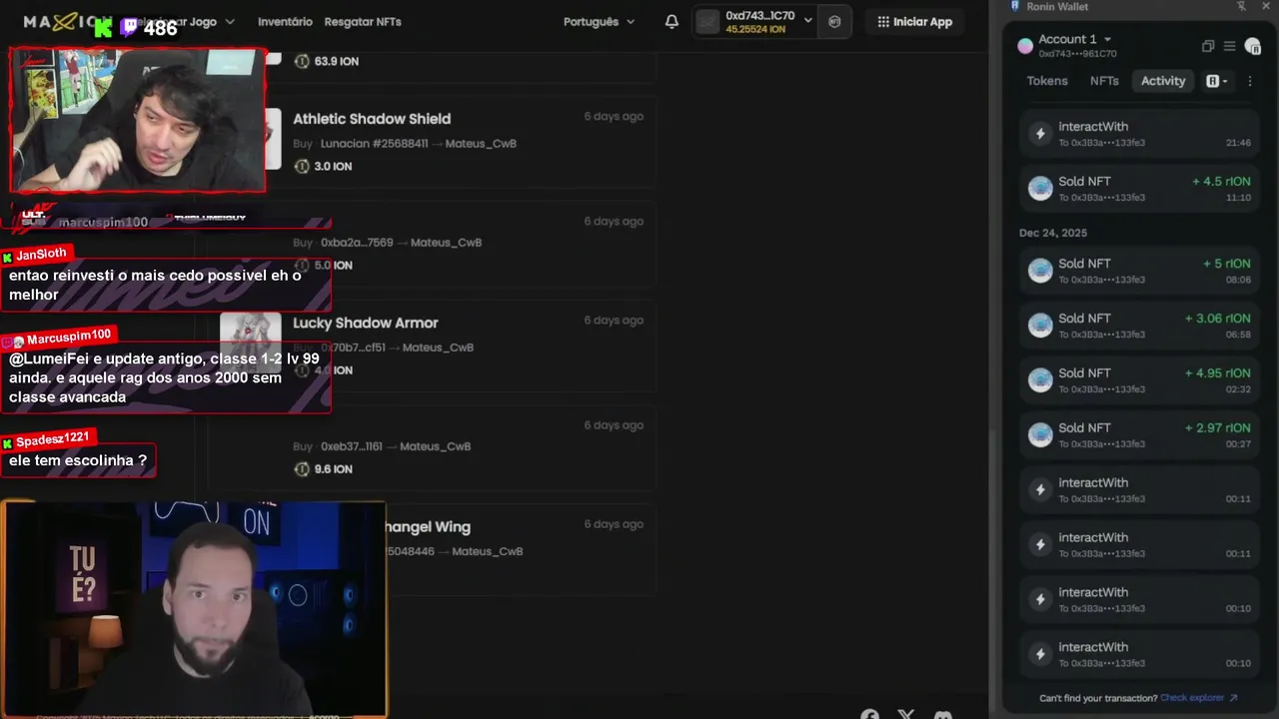The width and height of the screenshot is (1279, 719).
Task: Open X social link in footer
Action: click(x=906, y=715)
